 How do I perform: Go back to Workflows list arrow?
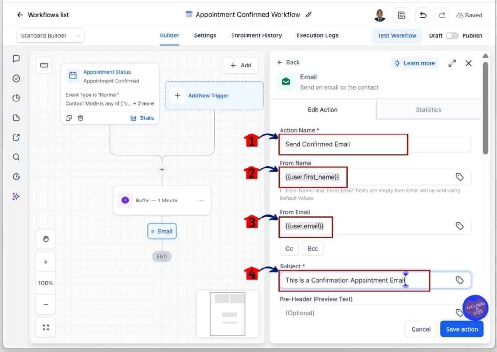[20, 15]
